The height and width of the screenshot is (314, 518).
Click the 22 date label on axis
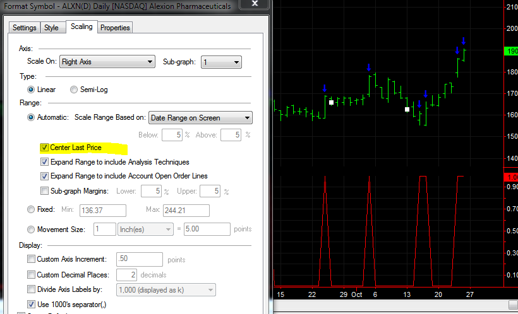(x=312, y=294)
